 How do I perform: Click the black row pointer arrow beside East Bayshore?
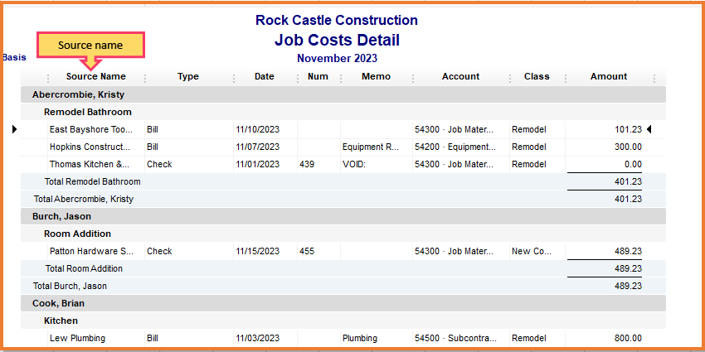[x=15, y=129]
